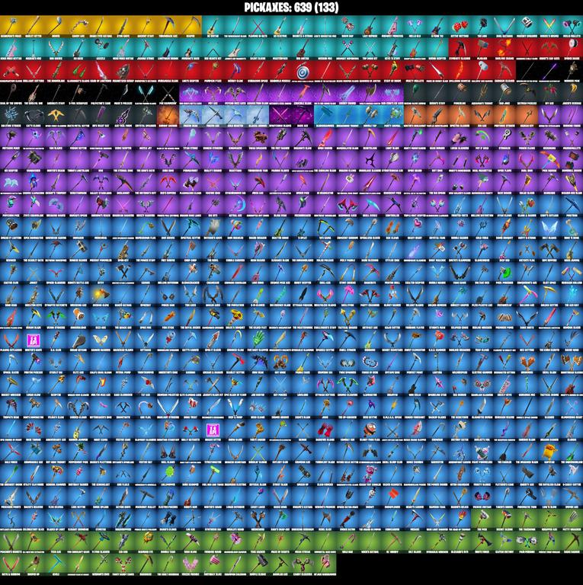The width and height of the screenshot is (583, 585).
Task: Pick the Crystal Smasher pickaxe
Action: pyautogui.click(x=146, y=117)
